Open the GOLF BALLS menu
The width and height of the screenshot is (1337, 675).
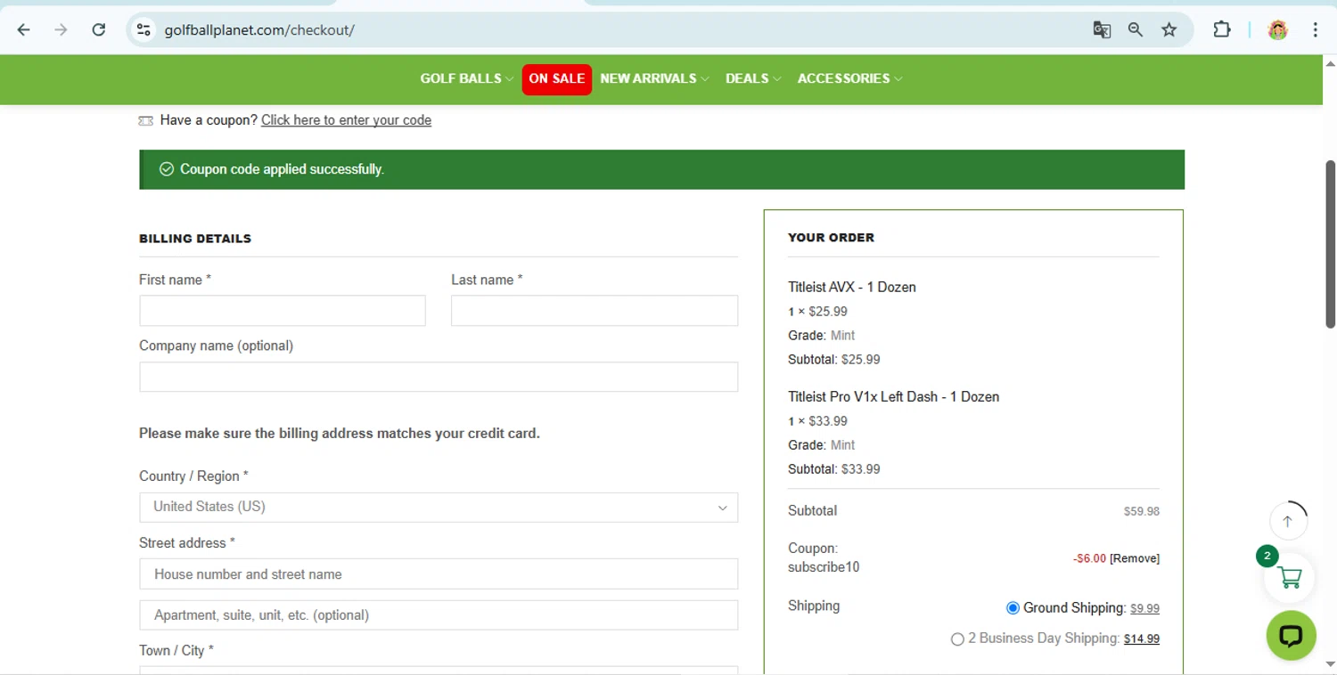pyautogui.click(x=461, y=78)
